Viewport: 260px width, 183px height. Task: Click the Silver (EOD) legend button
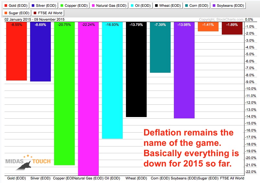(44, 5)
